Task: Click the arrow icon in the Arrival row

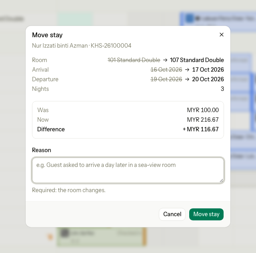Action: [187, 70]
